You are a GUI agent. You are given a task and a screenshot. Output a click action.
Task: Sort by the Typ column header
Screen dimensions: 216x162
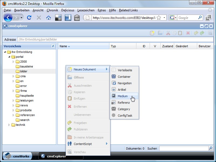click(x=123, y=46)
